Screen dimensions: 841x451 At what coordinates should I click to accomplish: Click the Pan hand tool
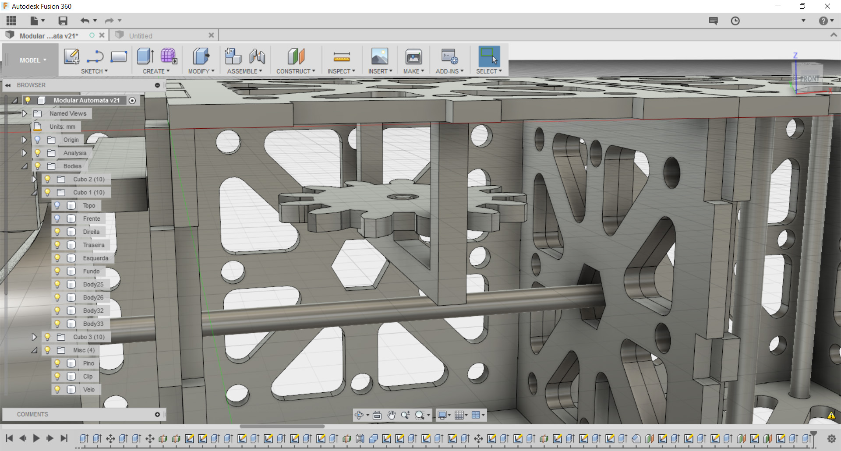[x=391, y=415]
